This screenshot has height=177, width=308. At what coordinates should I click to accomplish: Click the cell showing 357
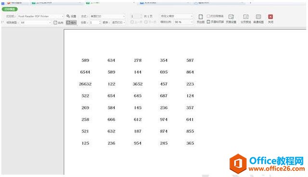tap(190, 108)
